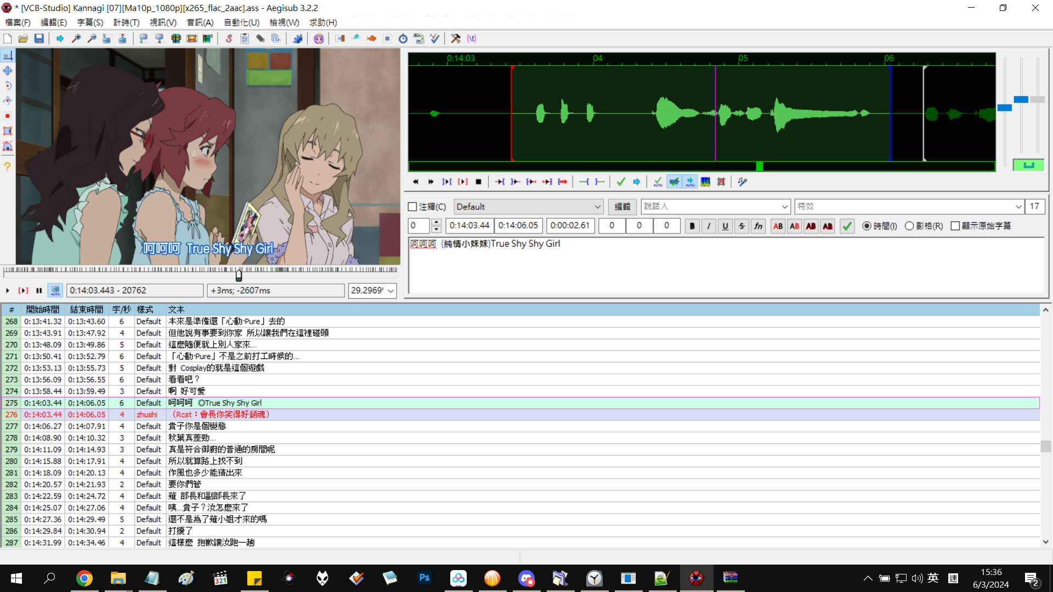This screenshot has height=592, width=1053.
Task: Select the 影格(R) radio button
Action: (x=909, y=226)
